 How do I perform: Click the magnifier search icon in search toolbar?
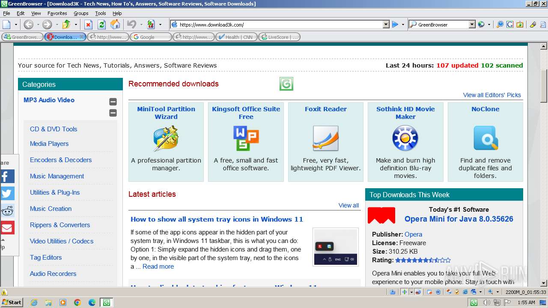(500, 25)
